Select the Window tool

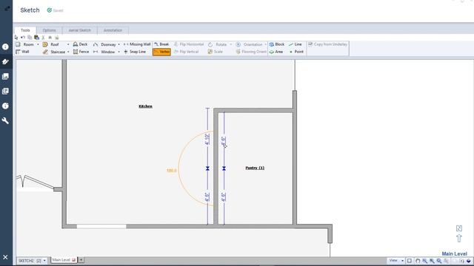pyautogui.click(x=104, y=52)
